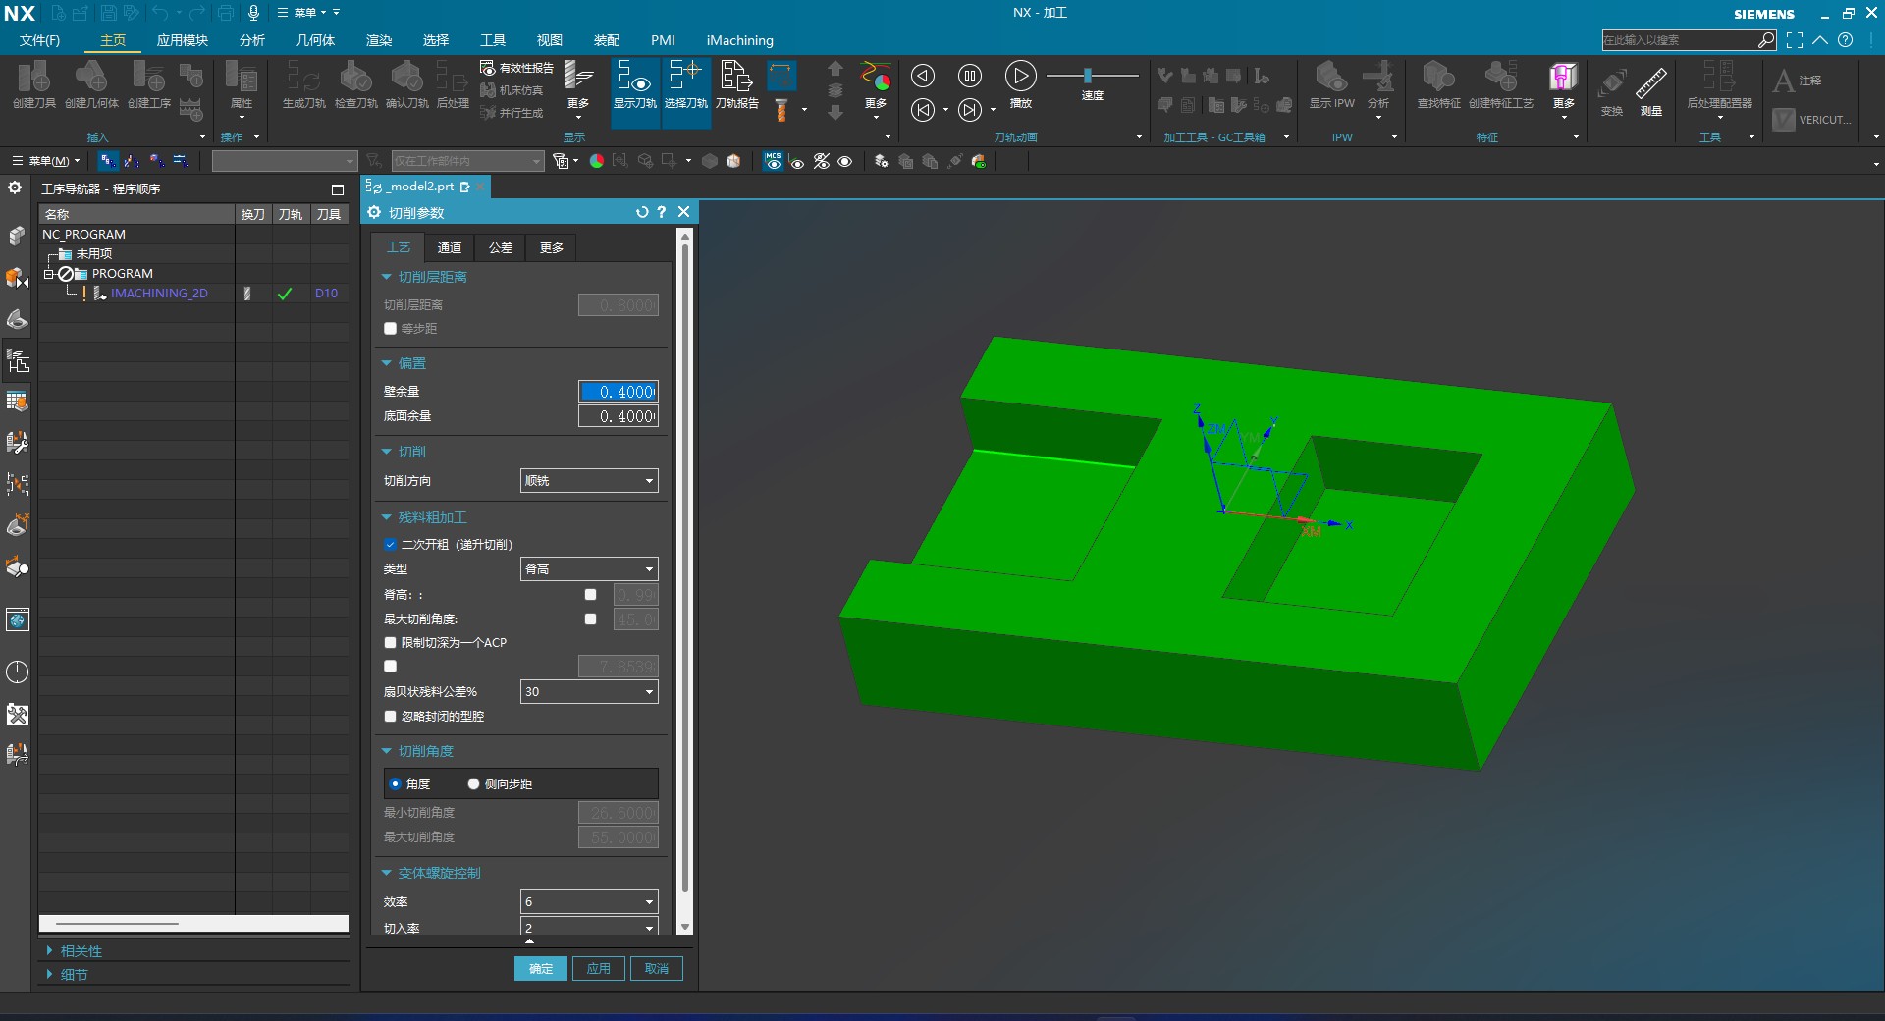
Task: Click the Verify Tool Path (确认刀轨) icon
Action: [406, 83]
